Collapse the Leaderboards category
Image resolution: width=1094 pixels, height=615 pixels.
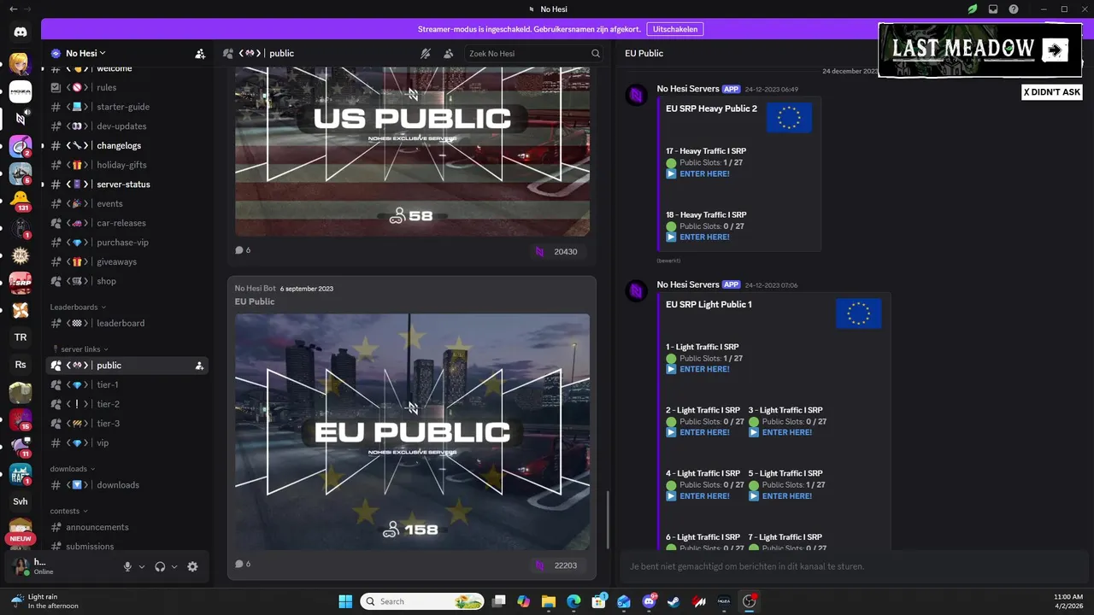78,307
